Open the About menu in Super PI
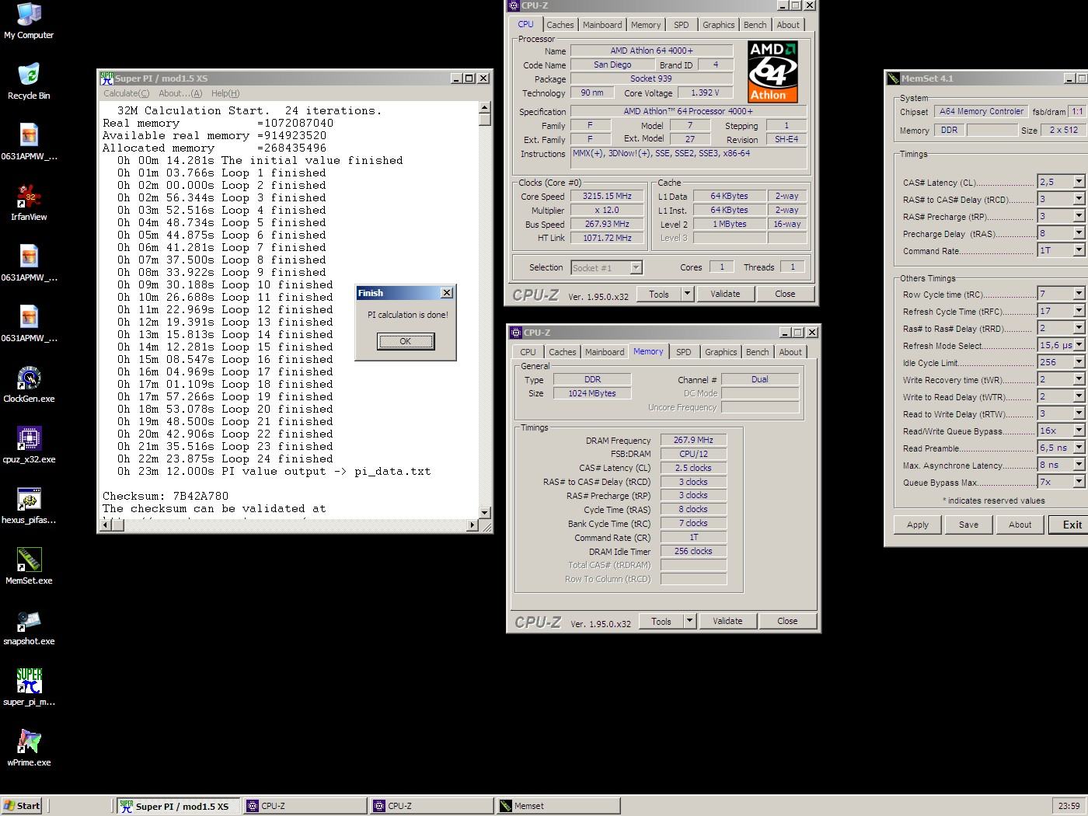Image resolution: width=1088 pixels, height=816 pixels. (x=180, y=93)
